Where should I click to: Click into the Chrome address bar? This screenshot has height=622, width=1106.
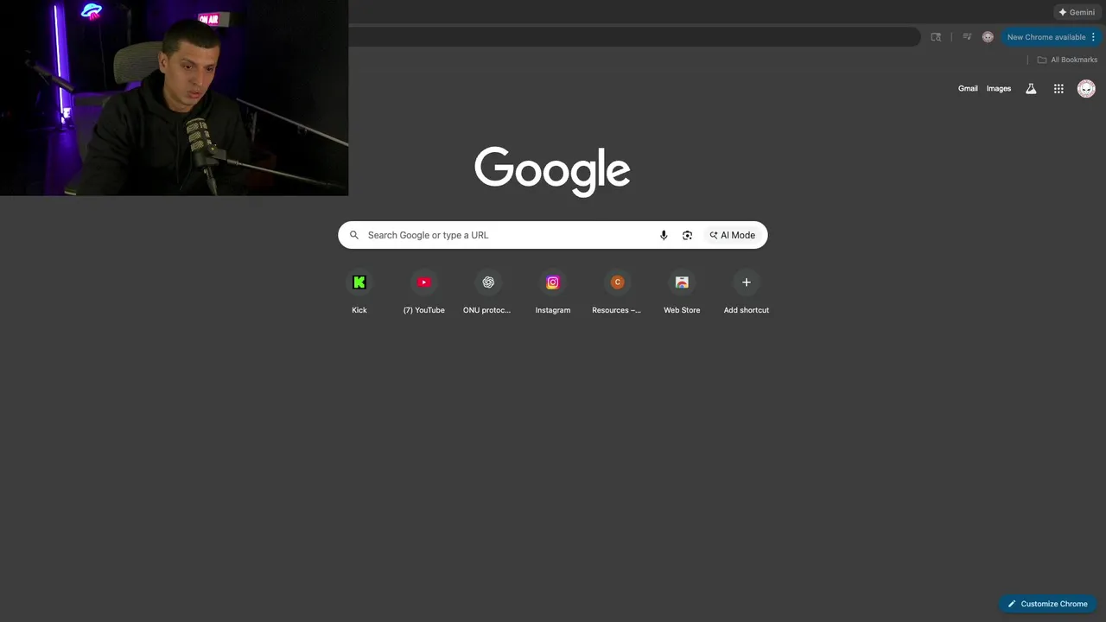coord(635,37)
